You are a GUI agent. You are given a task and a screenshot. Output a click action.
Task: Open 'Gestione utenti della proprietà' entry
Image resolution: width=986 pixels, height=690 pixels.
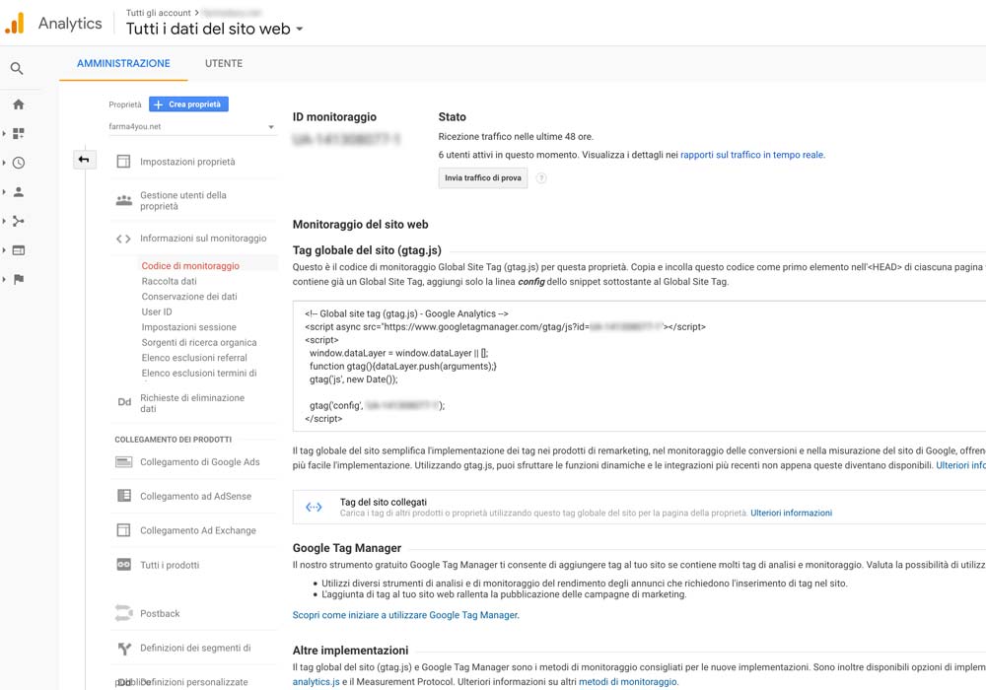[183, 200]
